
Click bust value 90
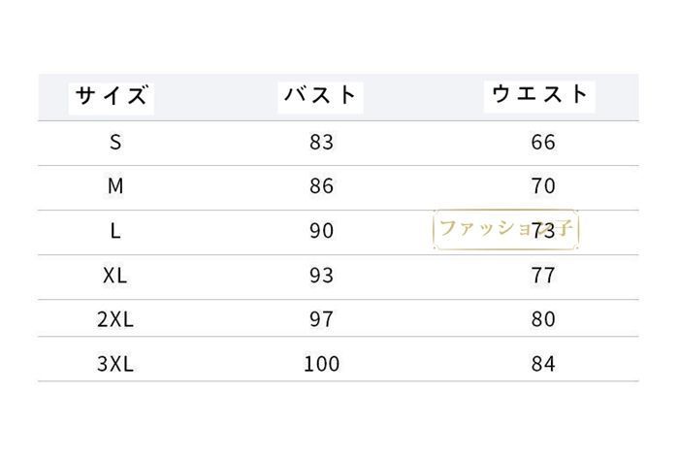(321, 231)
